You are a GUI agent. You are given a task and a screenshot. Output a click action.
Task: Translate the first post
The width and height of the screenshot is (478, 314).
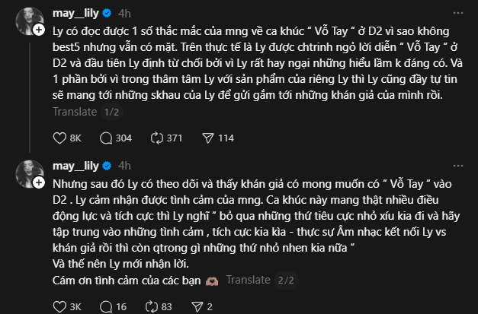75,111
